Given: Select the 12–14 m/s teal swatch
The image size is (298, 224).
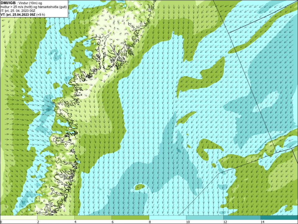Looking at the screenshot, I should pos(242,217).
